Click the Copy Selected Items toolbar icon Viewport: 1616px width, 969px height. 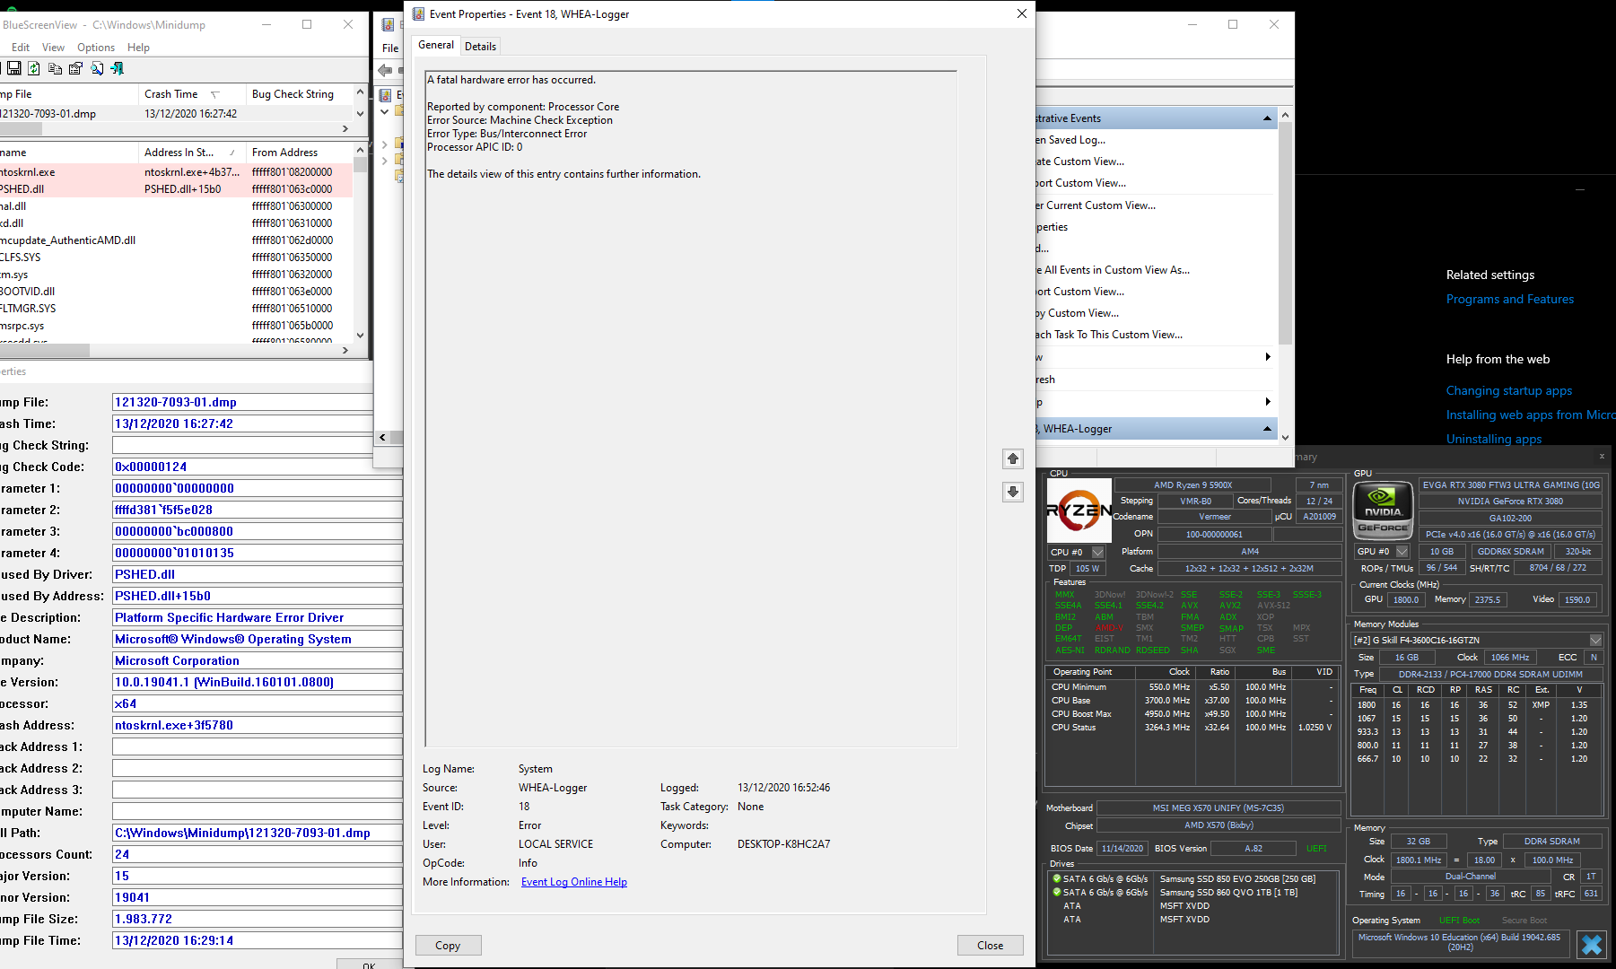point(55,68)
